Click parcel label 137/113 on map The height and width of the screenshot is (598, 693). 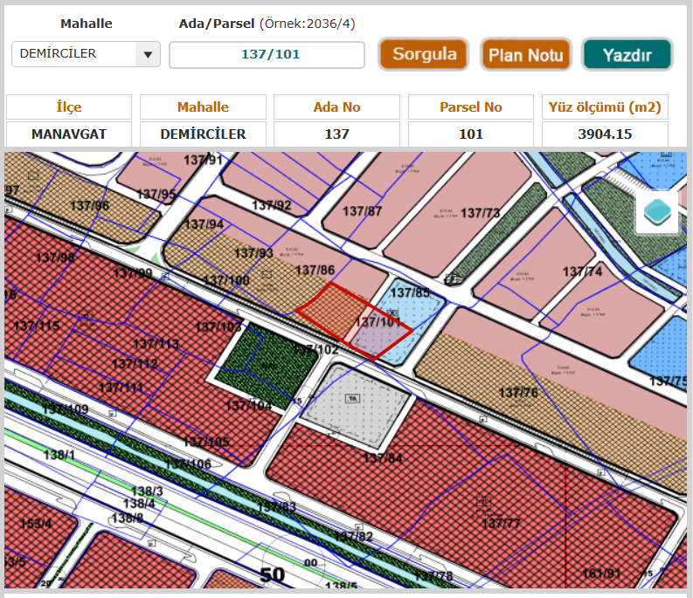[x=156, y=344]
